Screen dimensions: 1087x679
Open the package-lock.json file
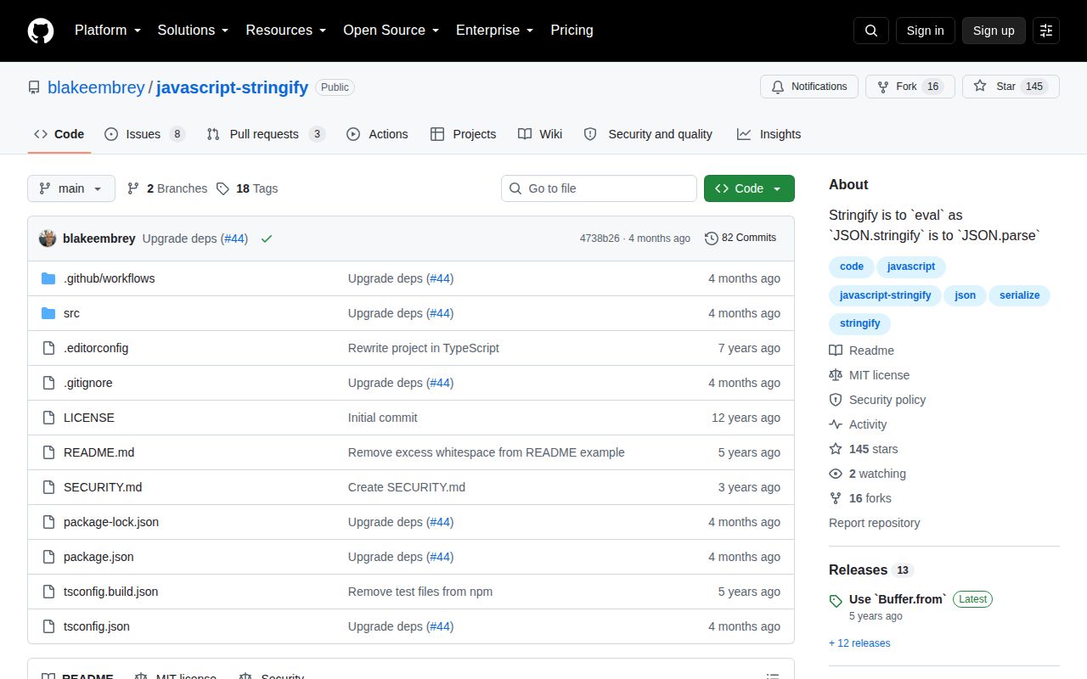(111, 522)
